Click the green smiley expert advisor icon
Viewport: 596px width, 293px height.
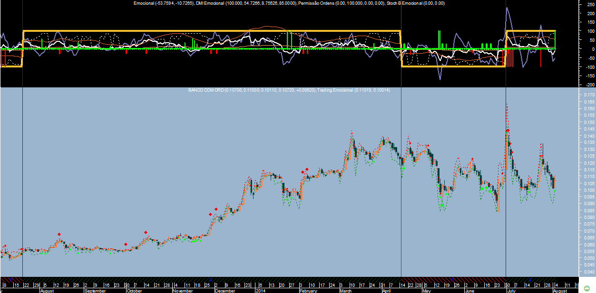point(586,288)
